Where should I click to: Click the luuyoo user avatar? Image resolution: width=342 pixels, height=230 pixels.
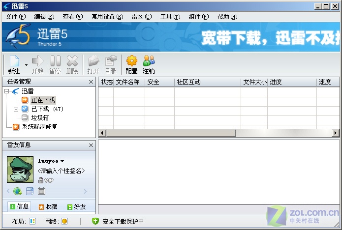20,170
